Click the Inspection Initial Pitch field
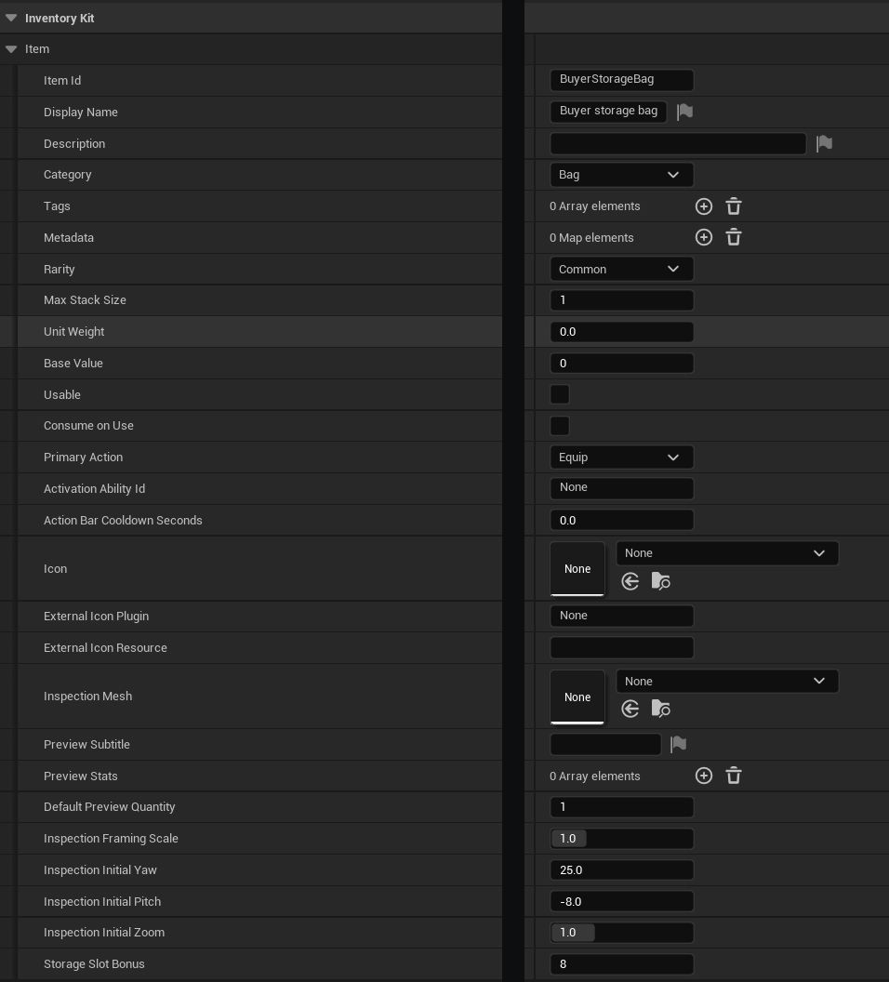This screenshot has width=889, height=982. click(622, 901)
